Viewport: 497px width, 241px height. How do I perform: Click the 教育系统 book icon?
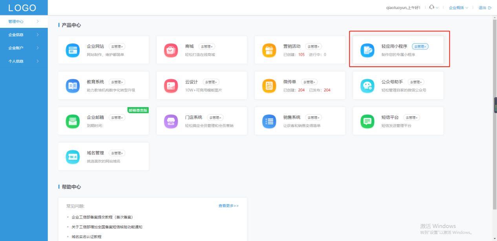click(73, 86)
